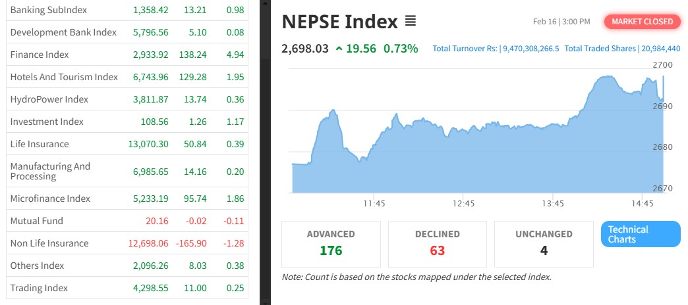Click Non Life Insurance index
The image size is (688, 305).
[x=49, y=243]
